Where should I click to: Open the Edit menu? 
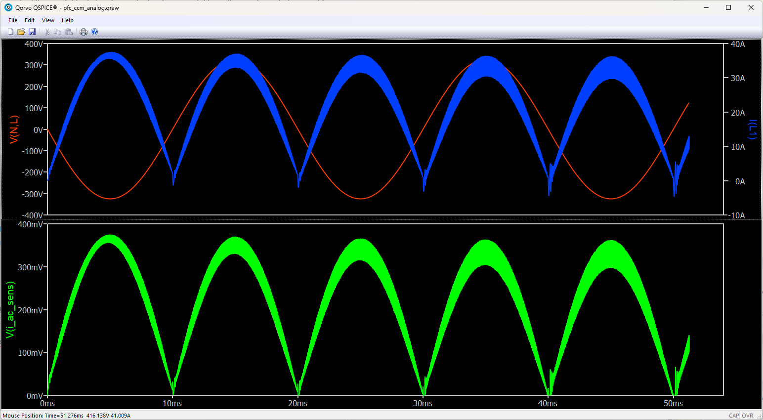[30, 20]
